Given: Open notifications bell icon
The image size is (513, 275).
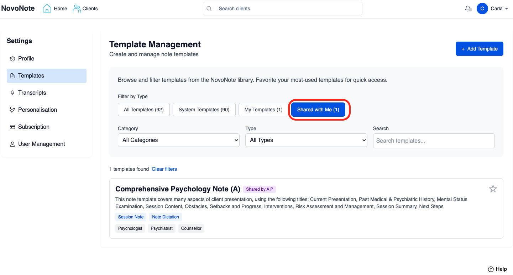Looking at the screenshot, I should click(468, 9).
